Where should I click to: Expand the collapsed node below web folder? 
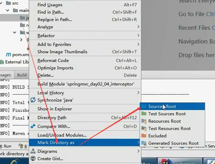tap(21, 40)
